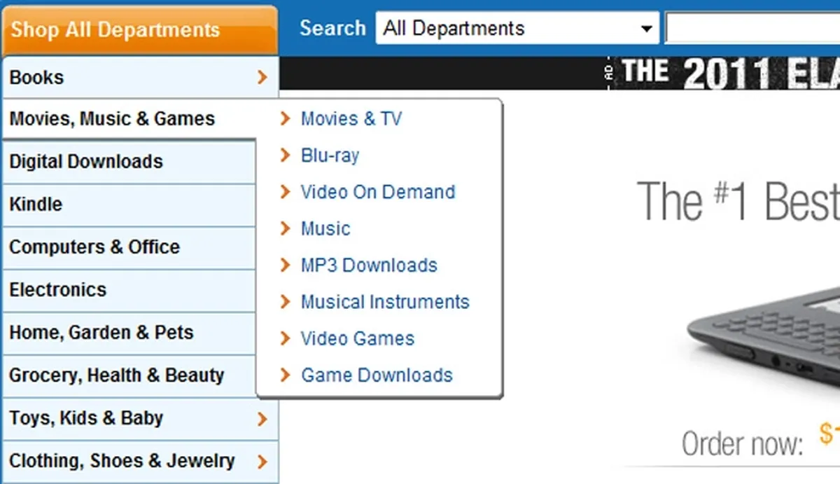840x484 pixels.
Task: Click the orange arrow beside Video Games
Action: (x=285, y=338)
